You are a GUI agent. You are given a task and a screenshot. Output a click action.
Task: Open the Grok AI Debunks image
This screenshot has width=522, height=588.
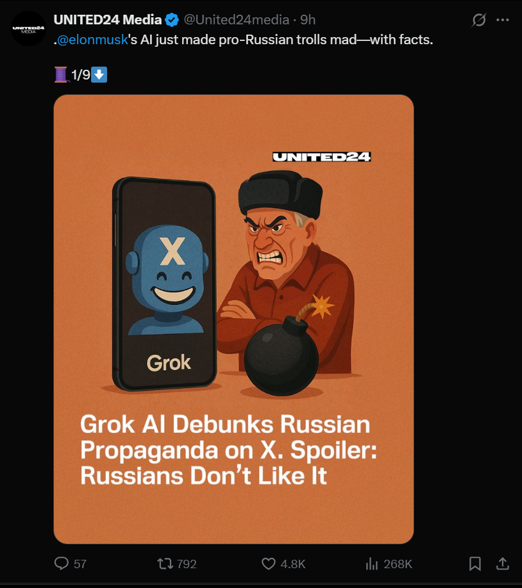click(233, 319)
